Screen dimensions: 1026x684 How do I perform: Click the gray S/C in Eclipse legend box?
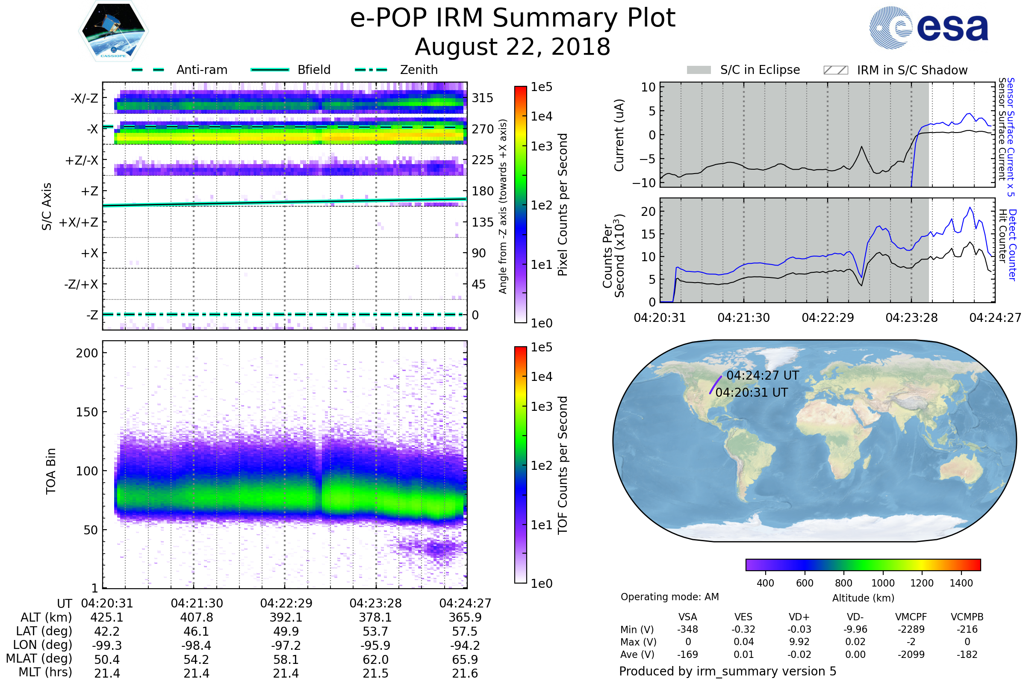pyautogui.click(x=699, y=70)
